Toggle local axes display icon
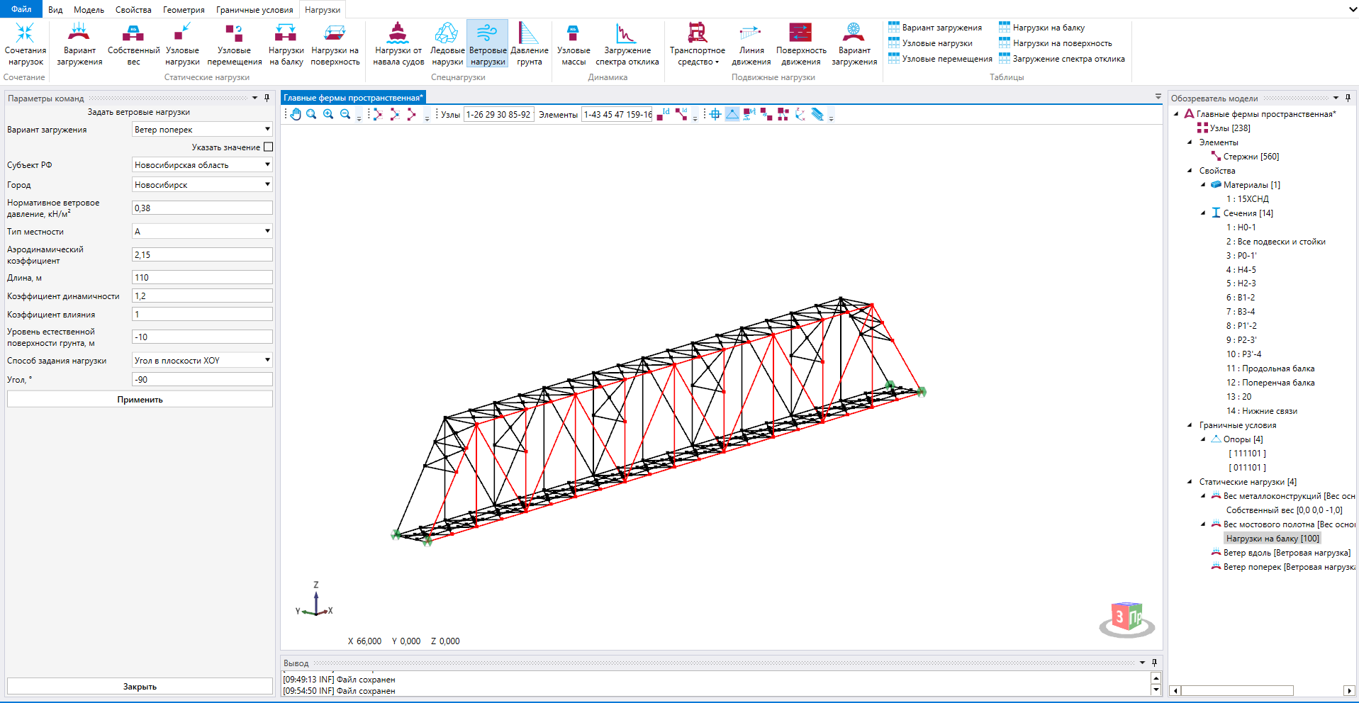Screen dimensions: 1359x703 [800, 114]
